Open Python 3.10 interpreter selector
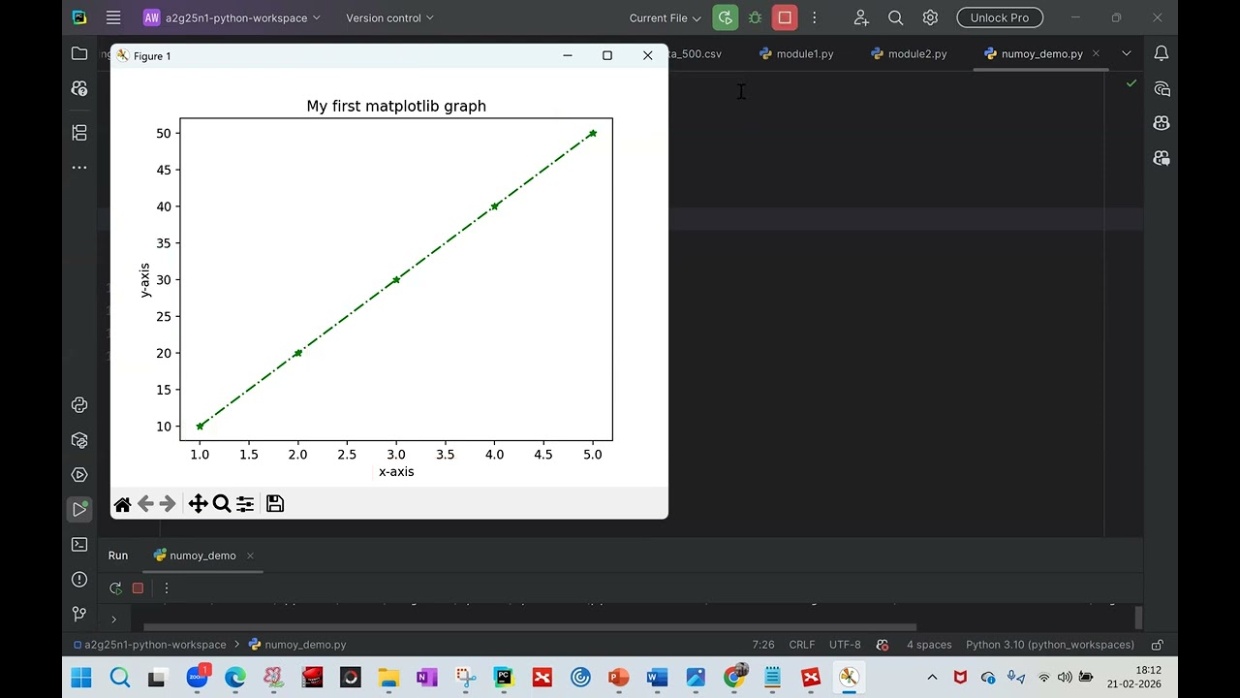This screenshot has height=698, width=1240. click(x=1049, y=645)
